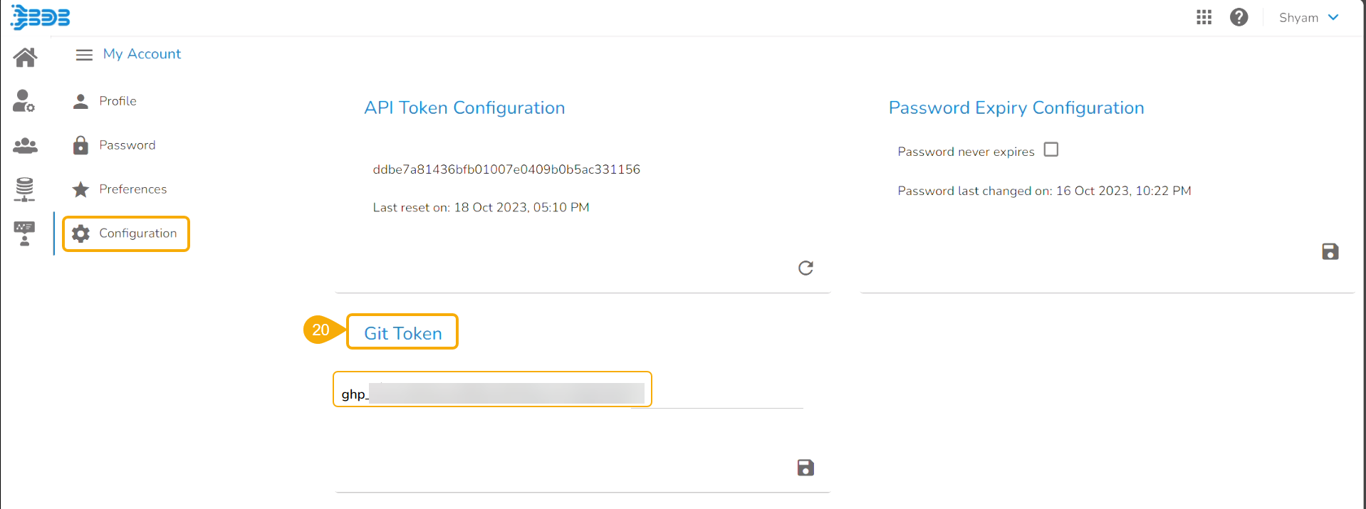Open the apps grid menu icon
The image size is (1366, 509).
[x=1204, y=17]
